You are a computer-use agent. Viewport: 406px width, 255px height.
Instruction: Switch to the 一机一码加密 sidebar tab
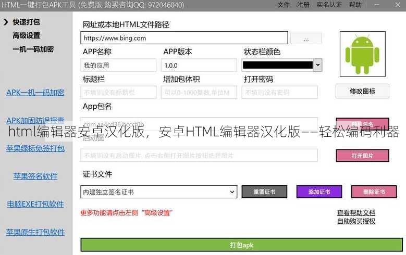33,49
